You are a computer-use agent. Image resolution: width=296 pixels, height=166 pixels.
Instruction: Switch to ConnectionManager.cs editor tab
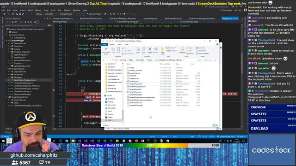63,18
